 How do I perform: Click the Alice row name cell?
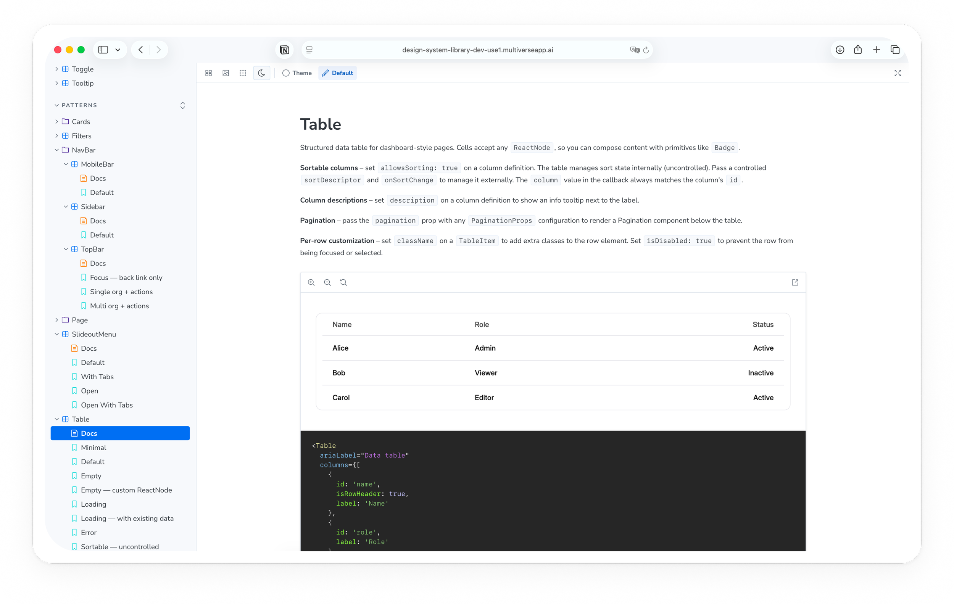[x=340, y=348]
